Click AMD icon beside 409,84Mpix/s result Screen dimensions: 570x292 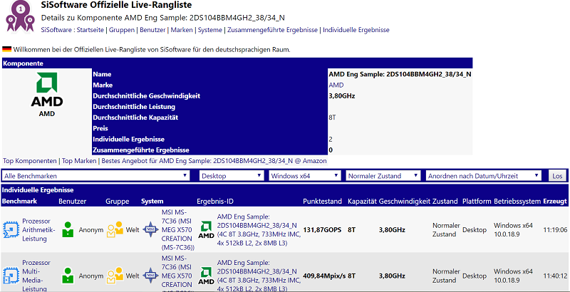point(206,276)
